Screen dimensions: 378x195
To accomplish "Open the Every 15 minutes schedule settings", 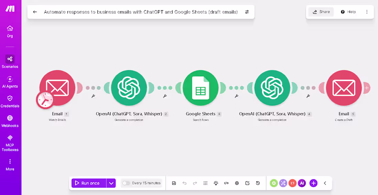I will tap(146, 183).
